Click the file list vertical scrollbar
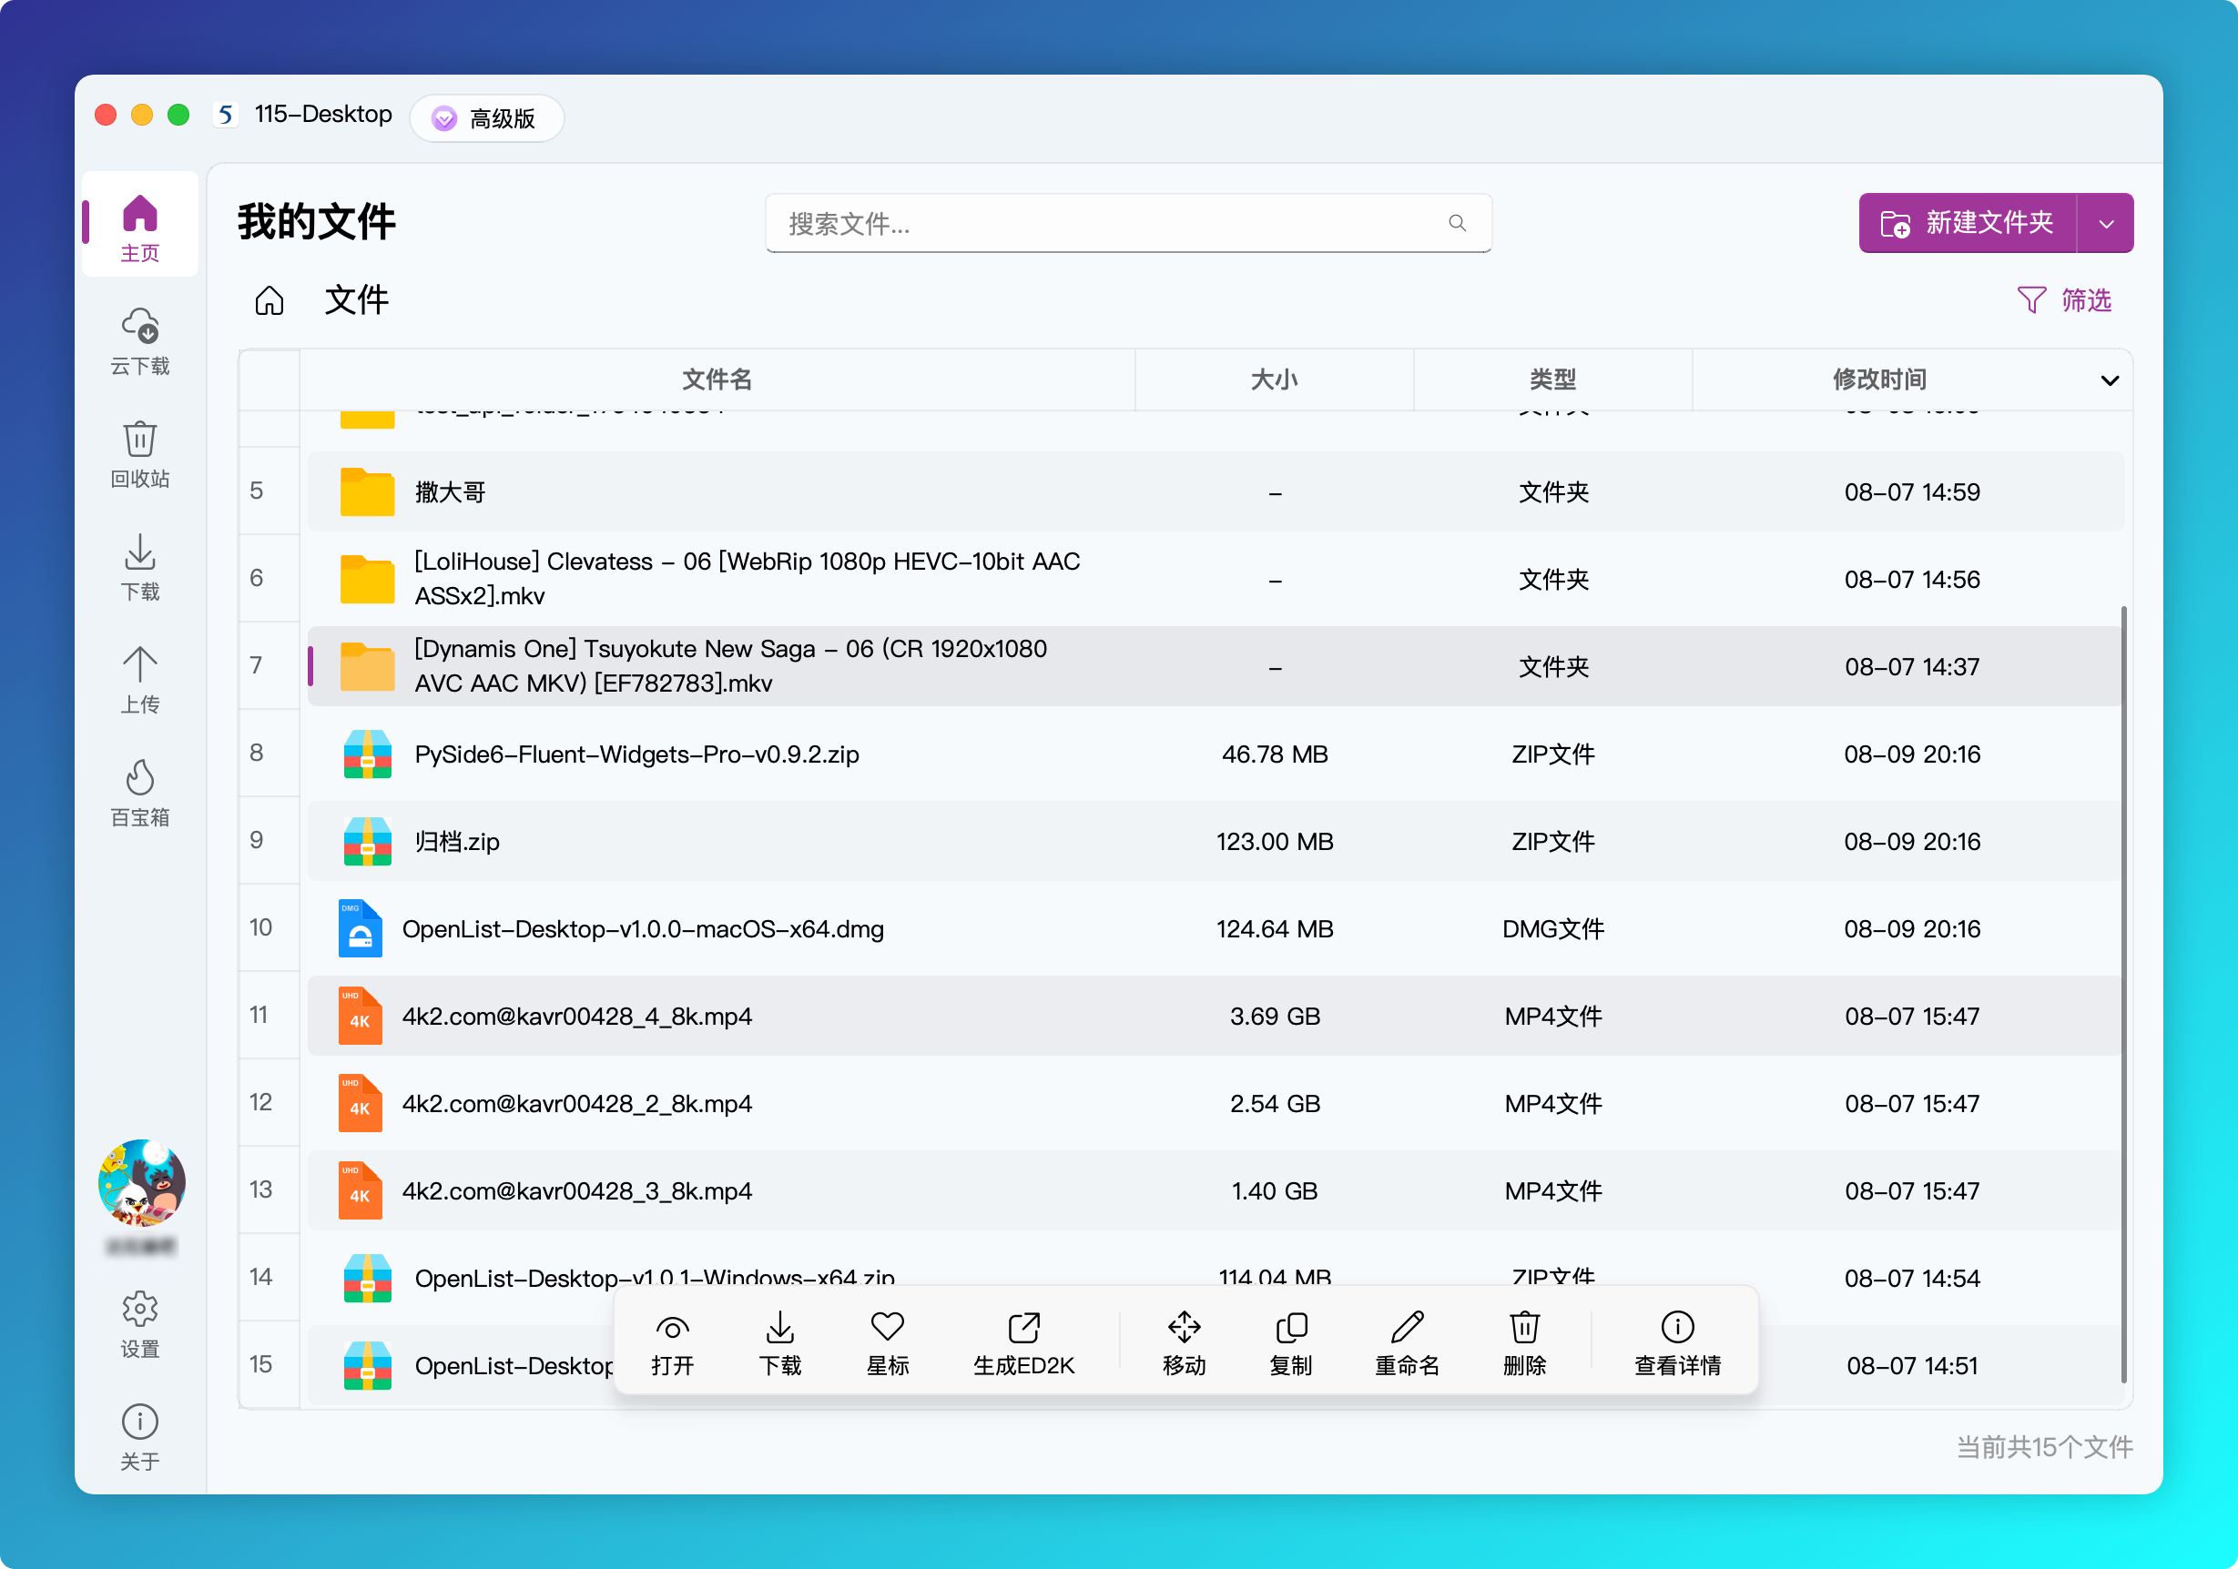 pos(2122,992)
